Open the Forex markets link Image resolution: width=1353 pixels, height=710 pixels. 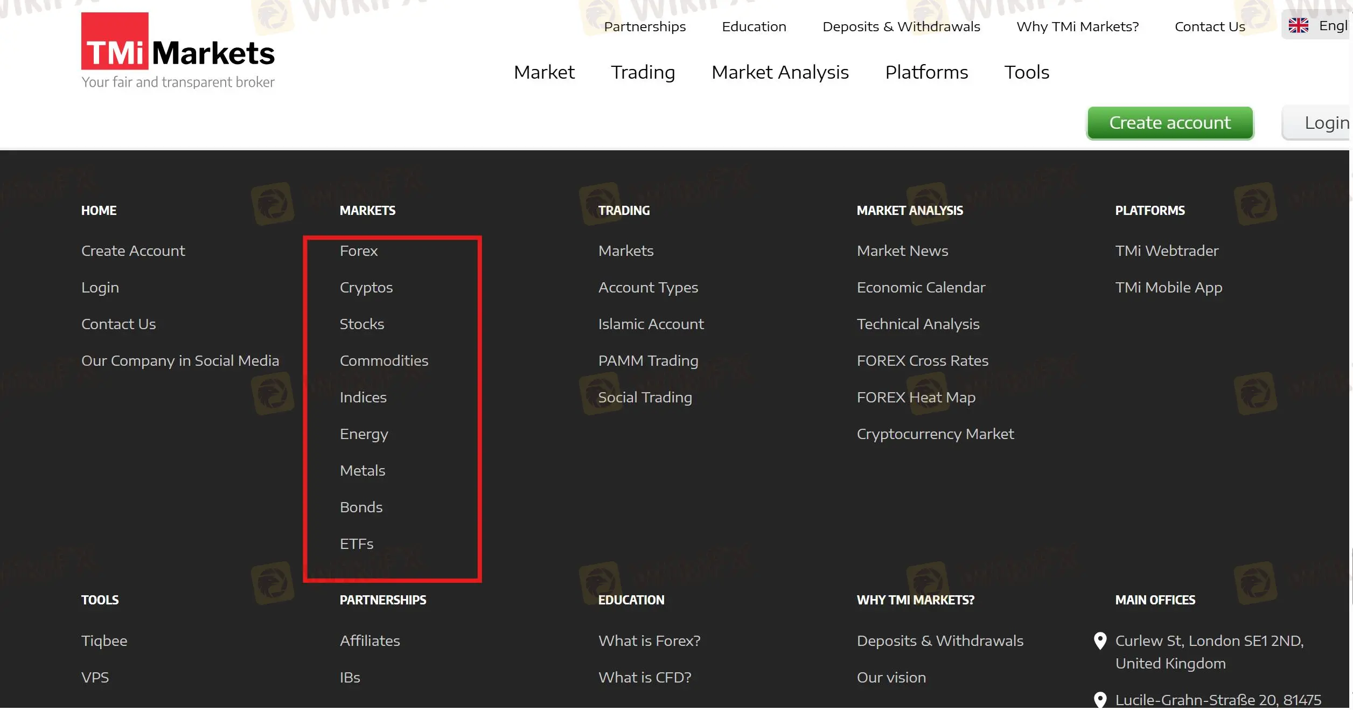click(359, 250)
